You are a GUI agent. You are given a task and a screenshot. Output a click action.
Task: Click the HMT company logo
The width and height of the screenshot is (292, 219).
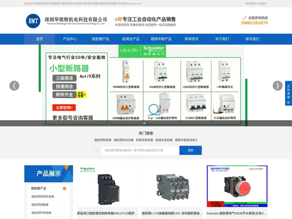pos(33,21)
